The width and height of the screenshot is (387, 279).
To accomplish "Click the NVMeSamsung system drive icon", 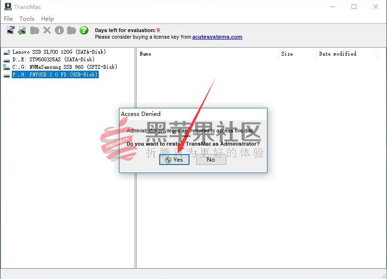I will (7, 67).
